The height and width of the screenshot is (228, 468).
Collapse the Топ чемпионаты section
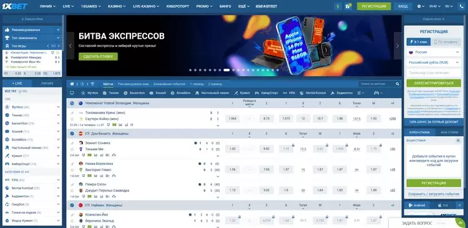pos(32,38)
